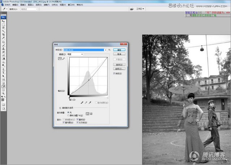Viewport: 231px width, 165px height.
Task: Toggle Show Clipping (显示修剪) checkbox
Action: pyautogui.click(x=96, y=103)
